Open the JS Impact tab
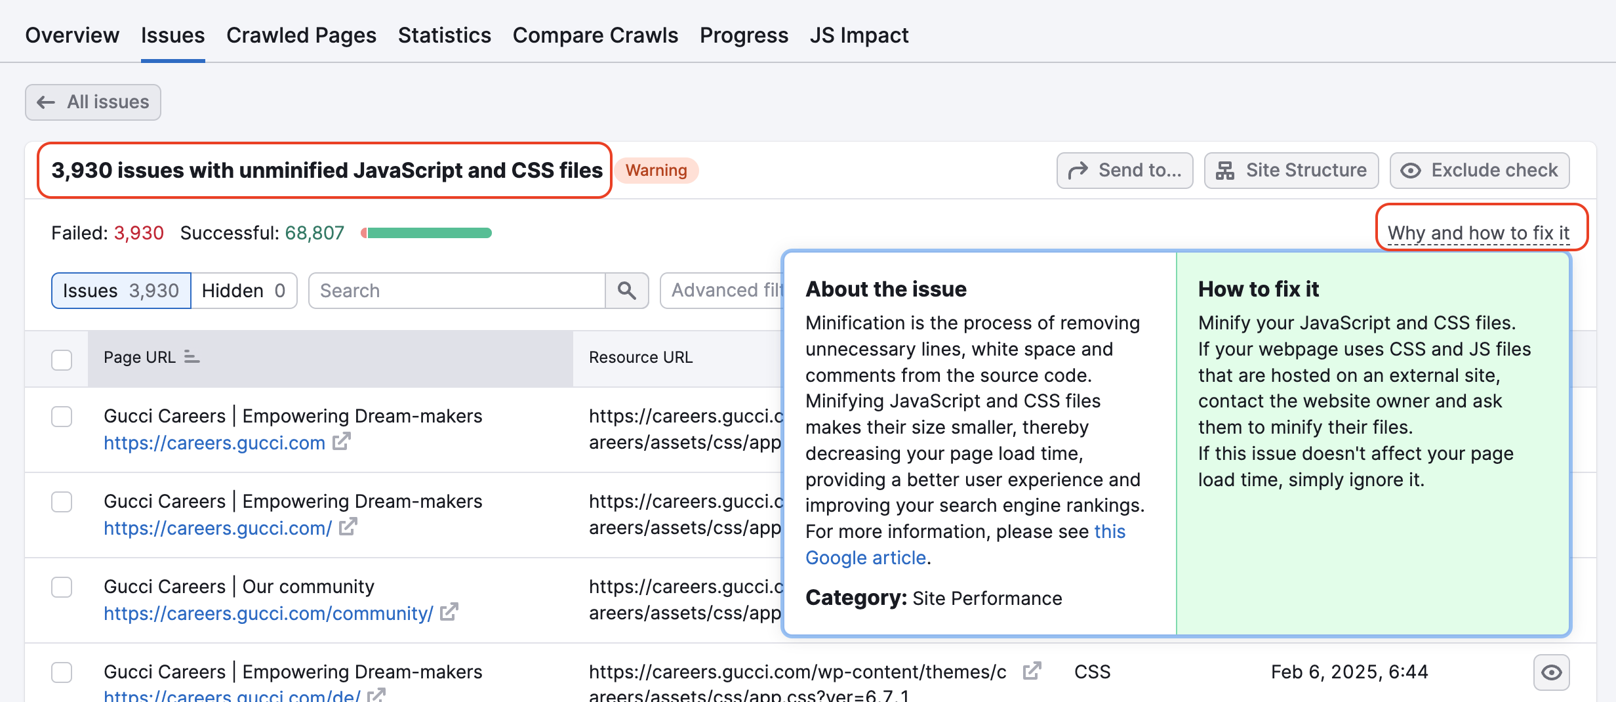The height and width of the screenshot is (702, 1616). pyautogui.click(x=859, y=35)
